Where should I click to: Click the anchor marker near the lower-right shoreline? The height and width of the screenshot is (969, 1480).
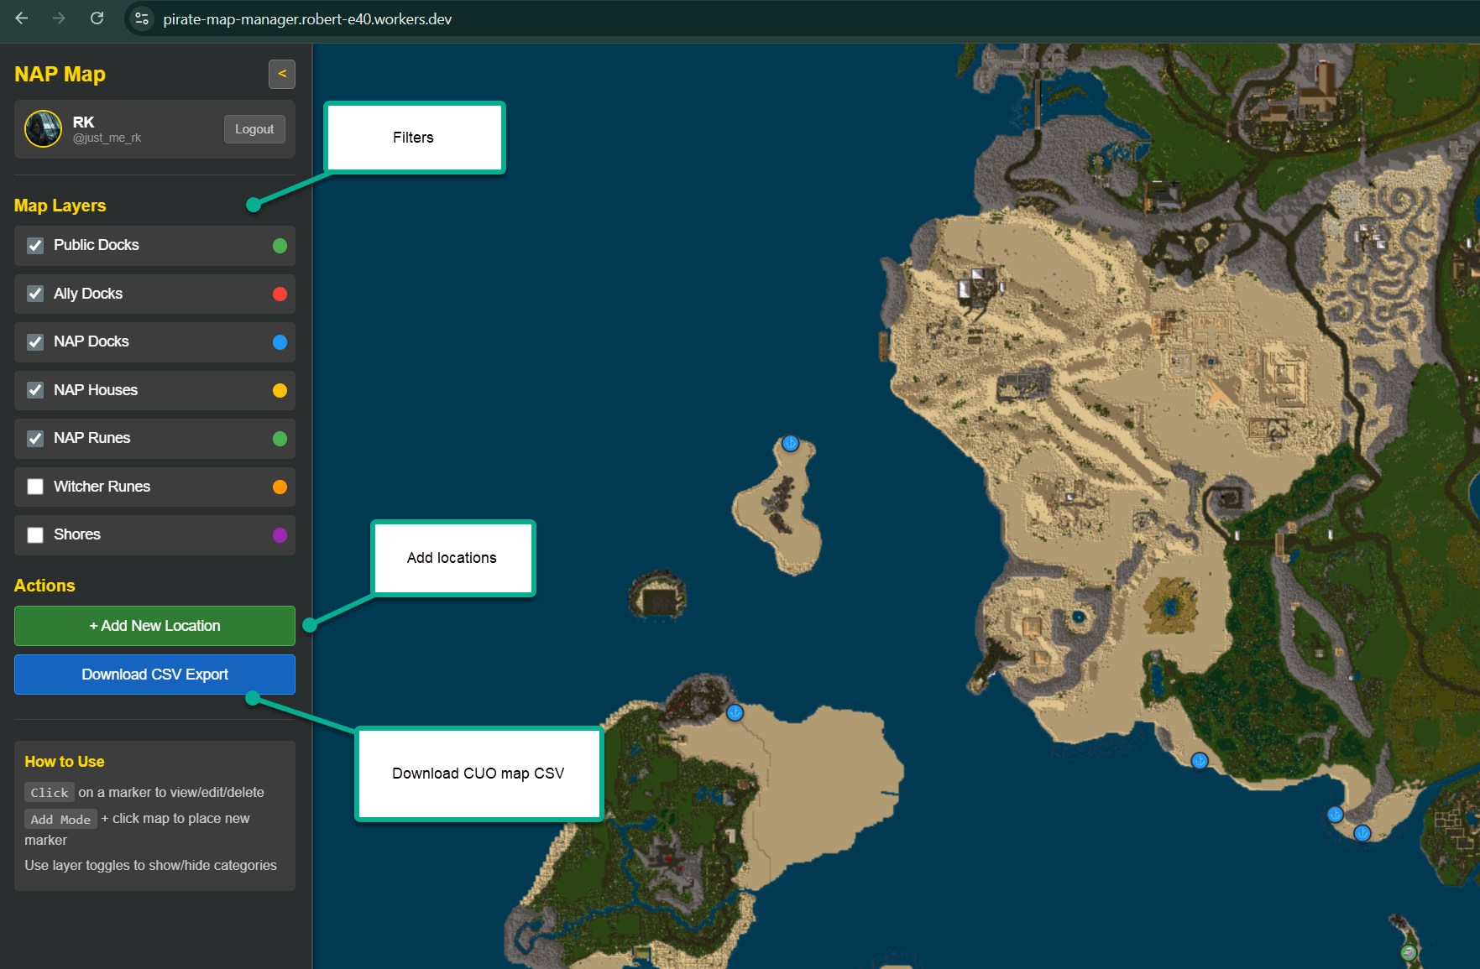[1335, 814]
